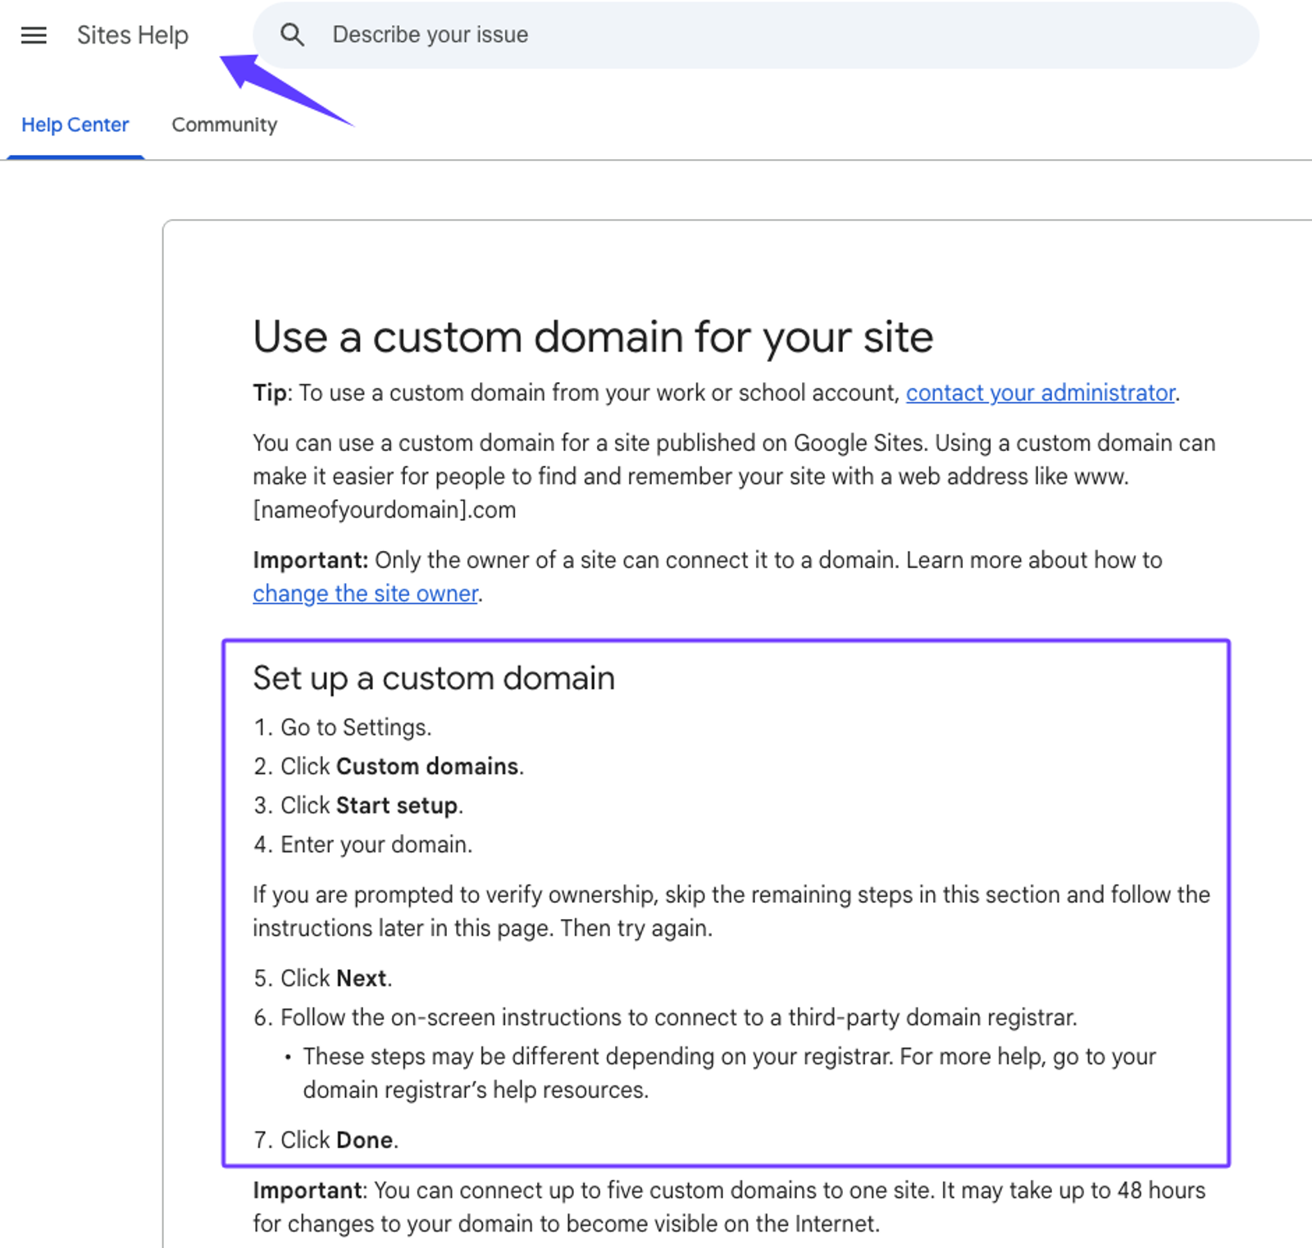This screenshot has width=1312, height=1248.
Task: Open the Sites Help home title
Action: pyautogui.click(x=132, y=34)
